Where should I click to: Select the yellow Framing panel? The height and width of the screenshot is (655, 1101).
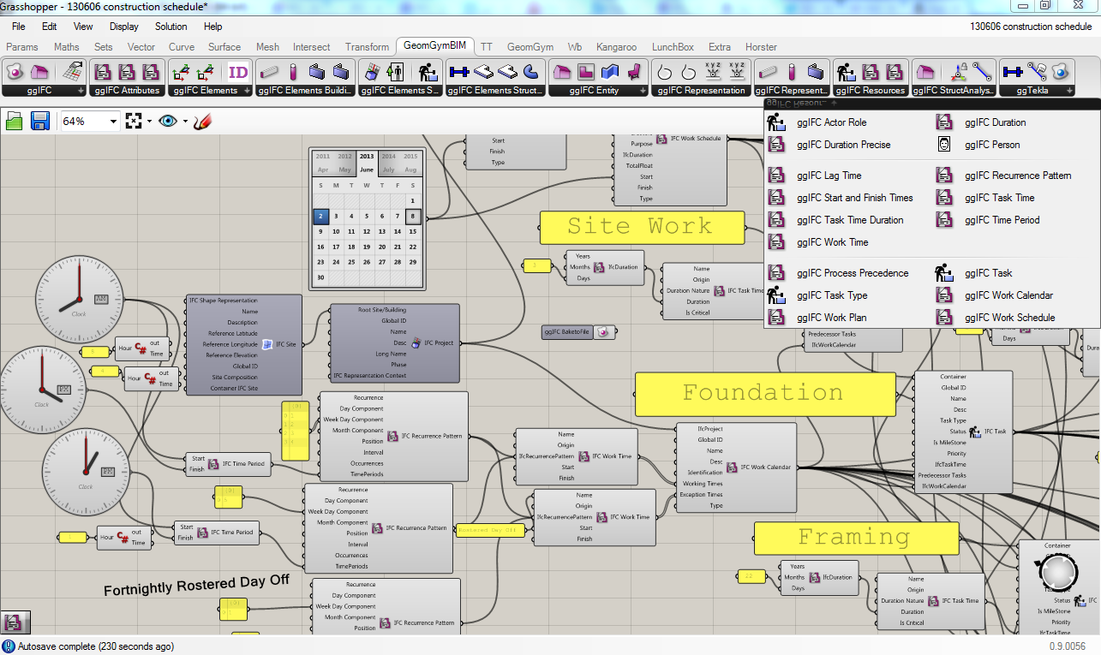pyautogui.click(x=856, y=539)
